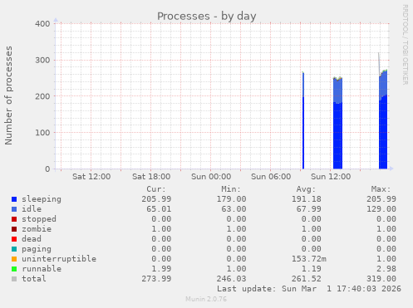Click the 'runnable' legend label
This screenshot has width=413, height=308.
(42, 269)
